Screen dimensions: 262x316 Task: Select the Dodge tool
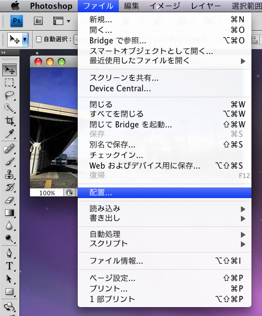point(9,238)
